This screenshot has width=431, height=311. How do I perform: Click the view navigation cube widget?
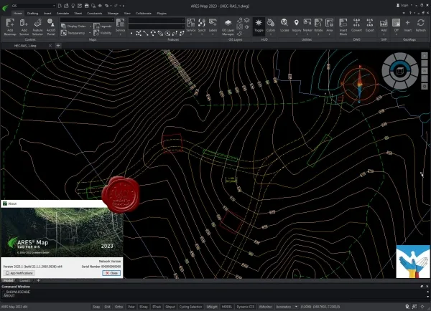point(400,71)
